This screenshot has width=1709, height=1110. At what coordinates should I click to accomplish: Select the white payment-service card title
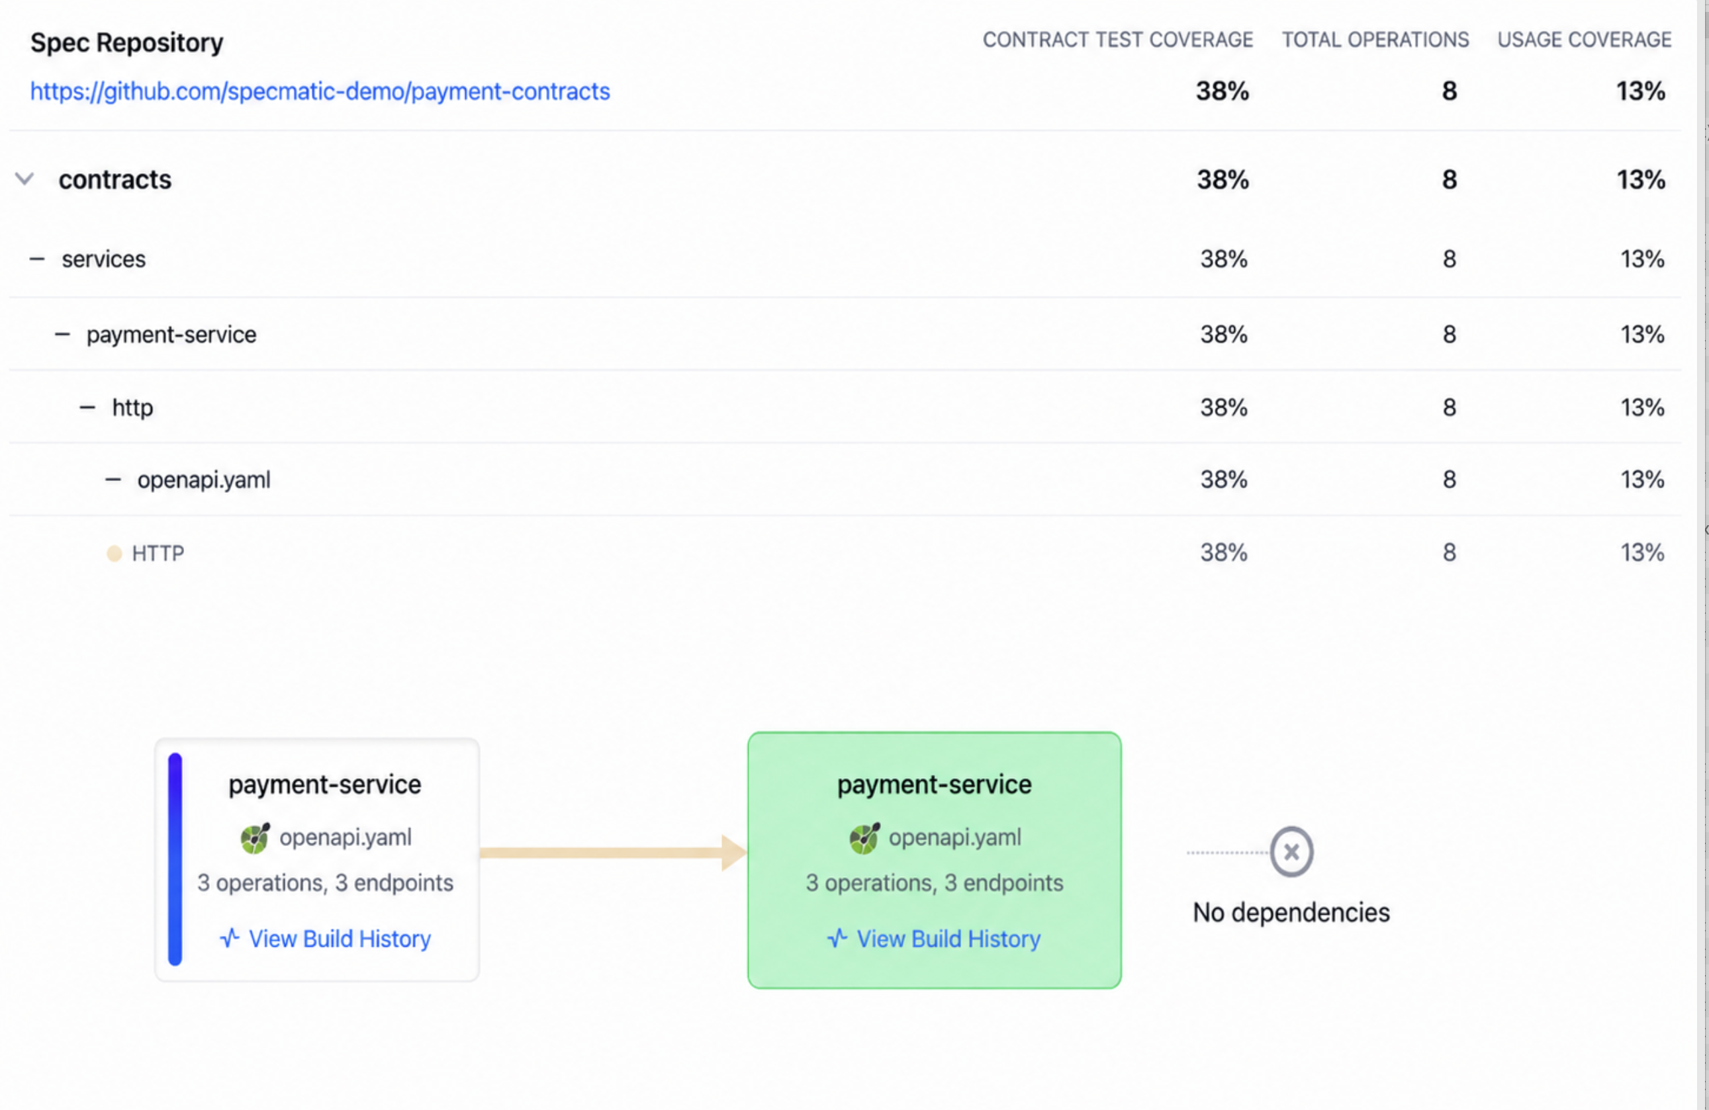[324, 785]
